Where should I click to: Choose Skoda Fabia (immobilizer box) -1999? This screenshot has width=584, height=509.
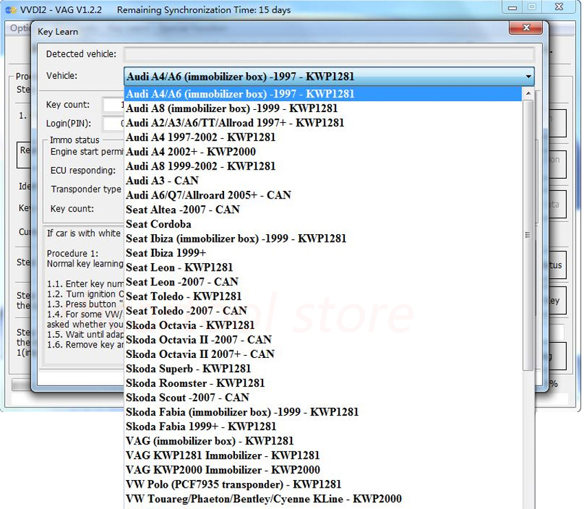point(323,412)
